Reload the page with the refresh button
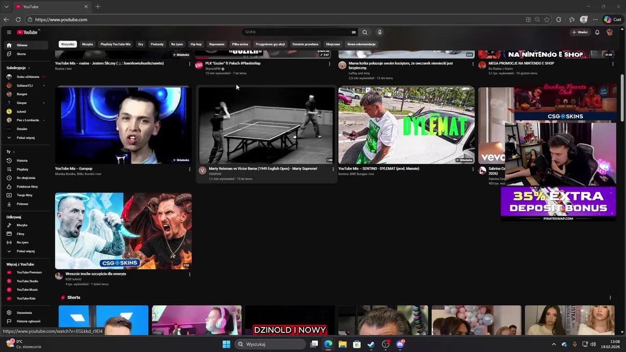This screenshot has height=352, width=626. [18, 20]
